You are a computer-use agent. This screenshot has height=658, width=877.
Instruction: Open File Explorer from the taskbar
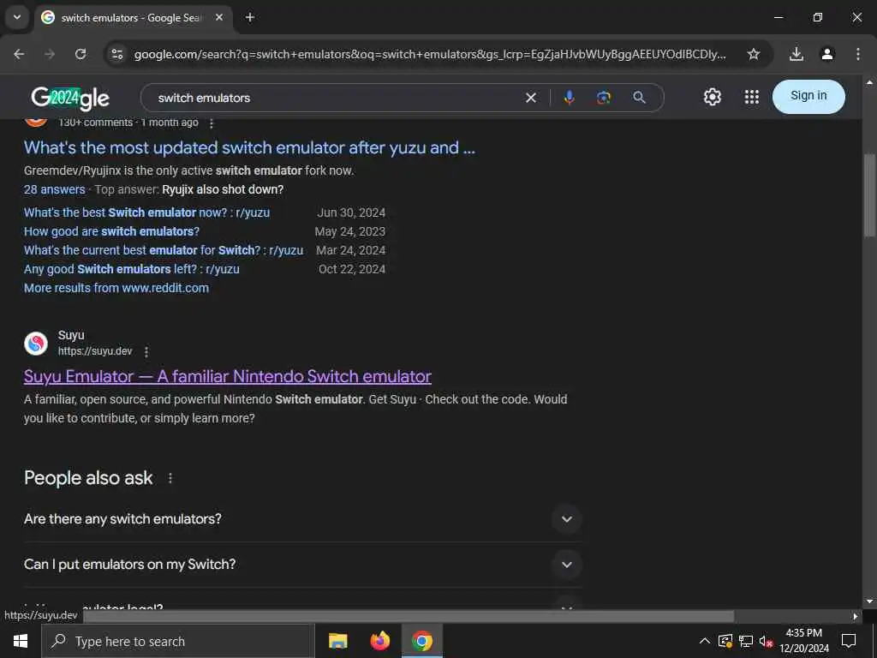click(x=337, y=641)
